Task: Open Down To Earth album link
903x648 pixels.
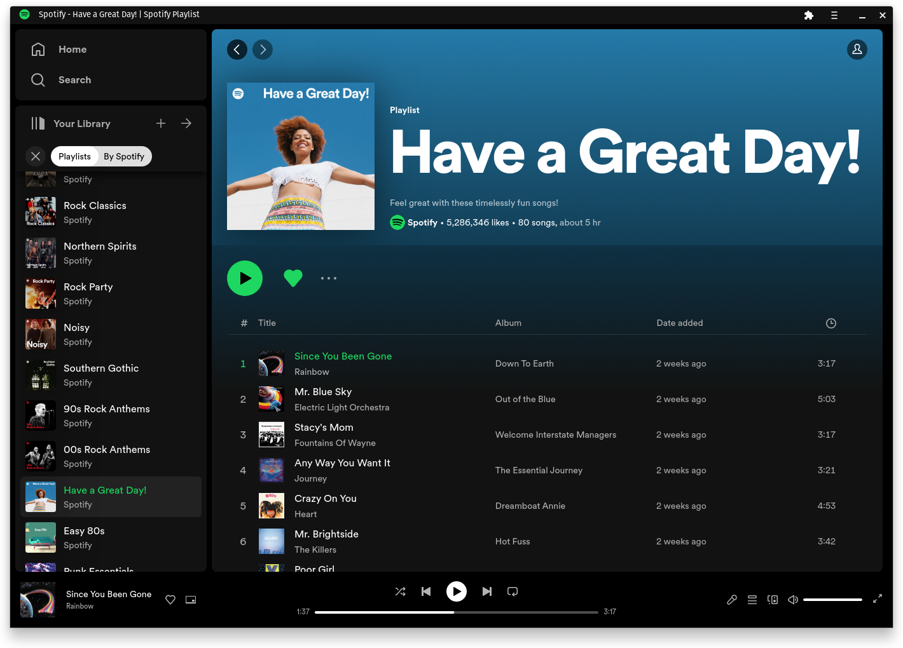Action: (525, 364)
